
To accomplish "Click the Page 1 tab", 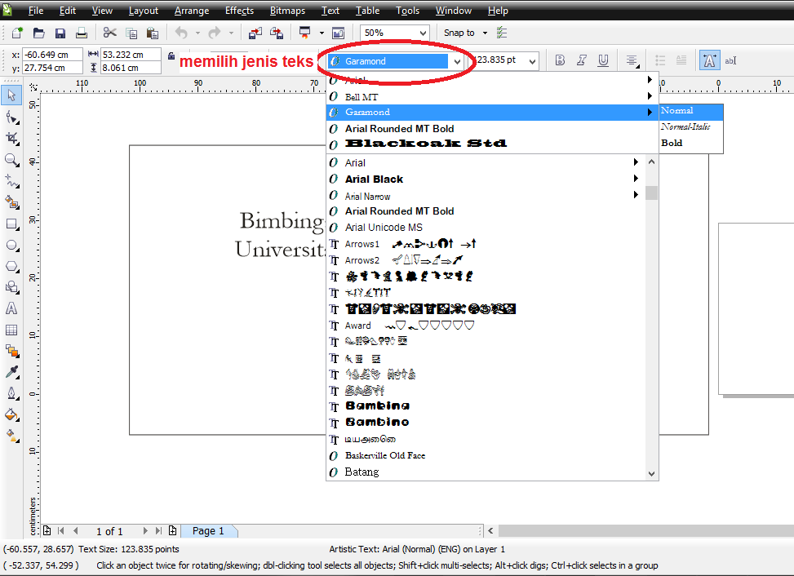I will coord(208,531).
